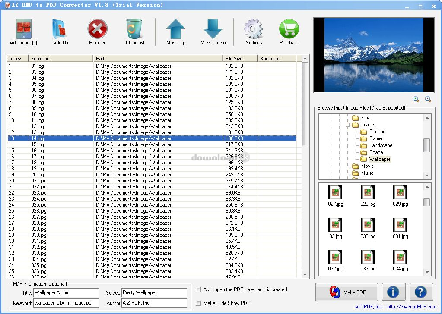Select the 028.jpg file thumbnail
Image resolution: width=442 pixels, height=314 pixels.
click(x=368, y=196)
